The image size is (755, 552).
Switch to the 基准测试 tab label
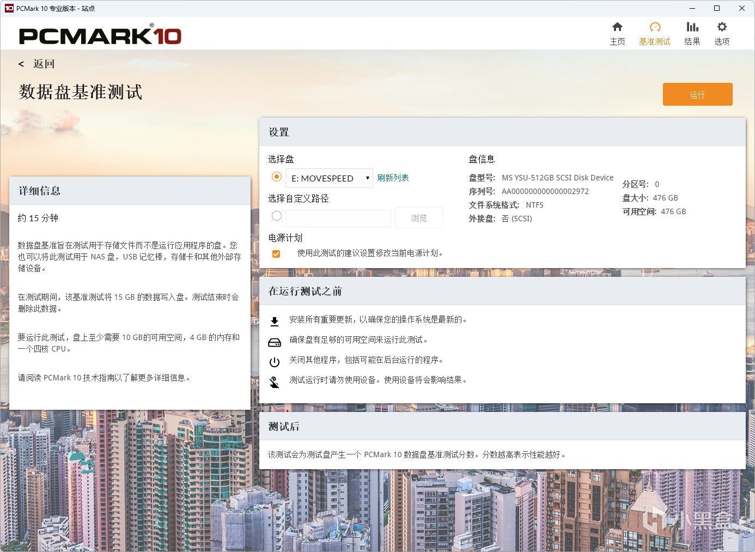pos(655,41)
